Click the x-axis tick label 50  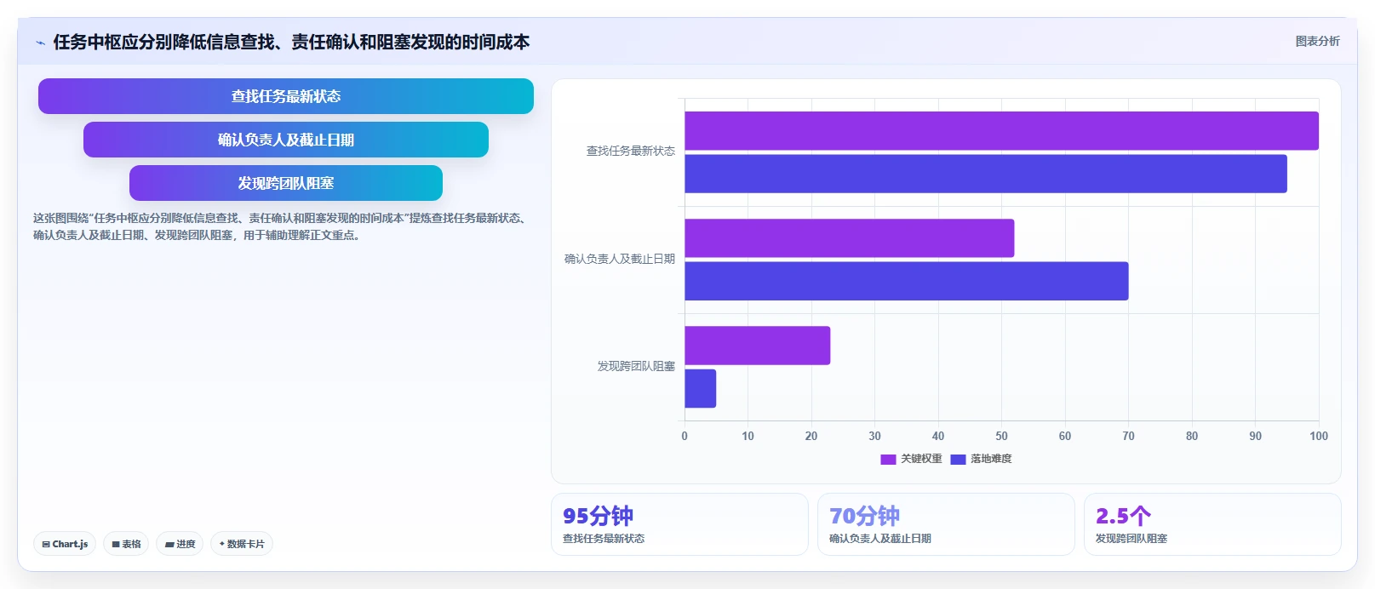1001,436
